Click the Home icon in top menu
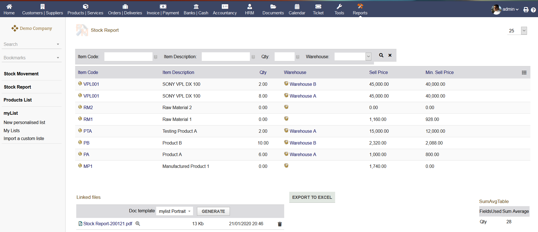The image size is (538, 232). (x=9, y=9)
